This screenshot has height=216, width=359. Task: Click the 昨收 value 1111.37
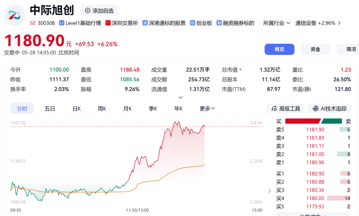pos(59,79)
